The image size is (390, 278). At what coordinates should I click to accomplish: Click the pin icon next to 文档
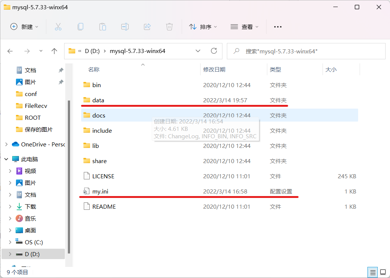click(x=61, y=70)
